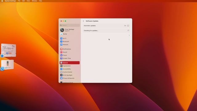Open the View menu
This screenshot has width=197, height=111.
click(28, 1)
